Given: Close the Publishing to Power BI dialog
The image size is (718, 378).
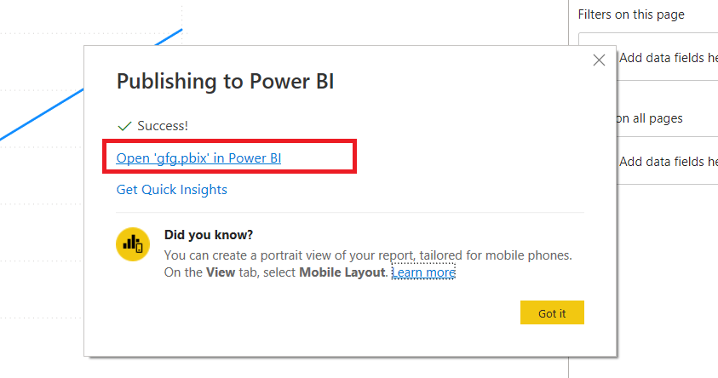Looking at the screenshot, I should click(x=599, y=60).
